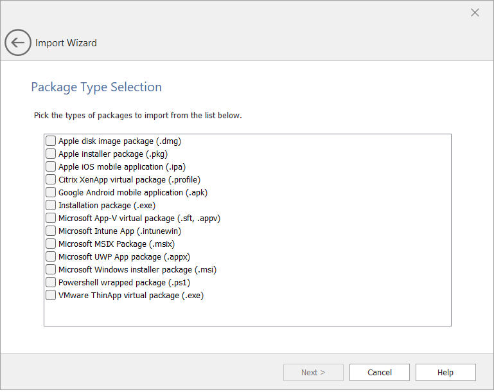Click the back arrow icon
Image resolution: width=494 pixels, height=392 pixels.
click(x=17, y=43)
